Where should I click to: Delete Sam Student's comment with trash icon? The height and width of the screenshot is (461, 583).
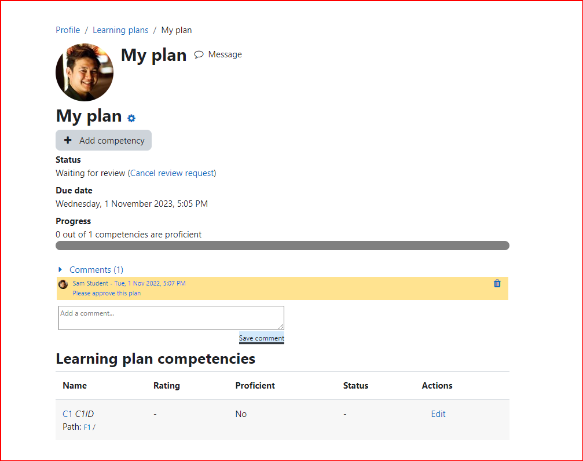(497, 284)
